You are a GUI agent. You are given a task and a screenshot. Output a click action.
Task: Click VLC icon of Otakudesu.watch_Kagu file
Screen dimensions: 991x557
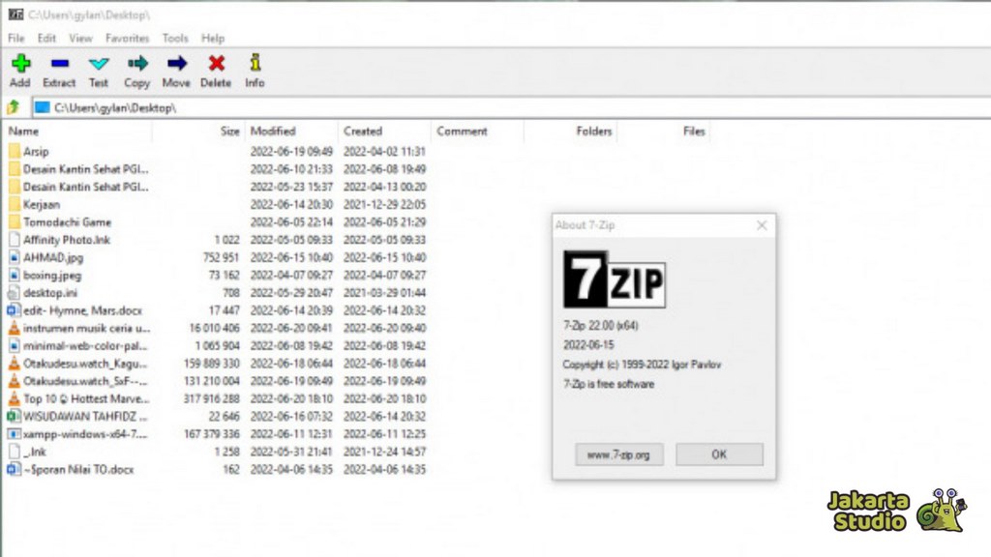point(14,364)
